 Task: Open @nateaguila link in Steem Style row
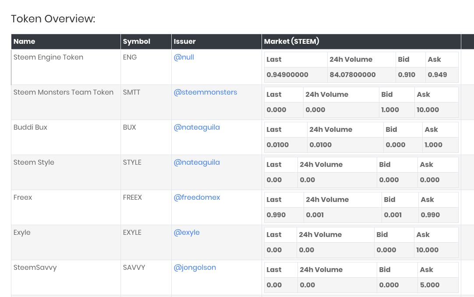(x=197, y=162)
